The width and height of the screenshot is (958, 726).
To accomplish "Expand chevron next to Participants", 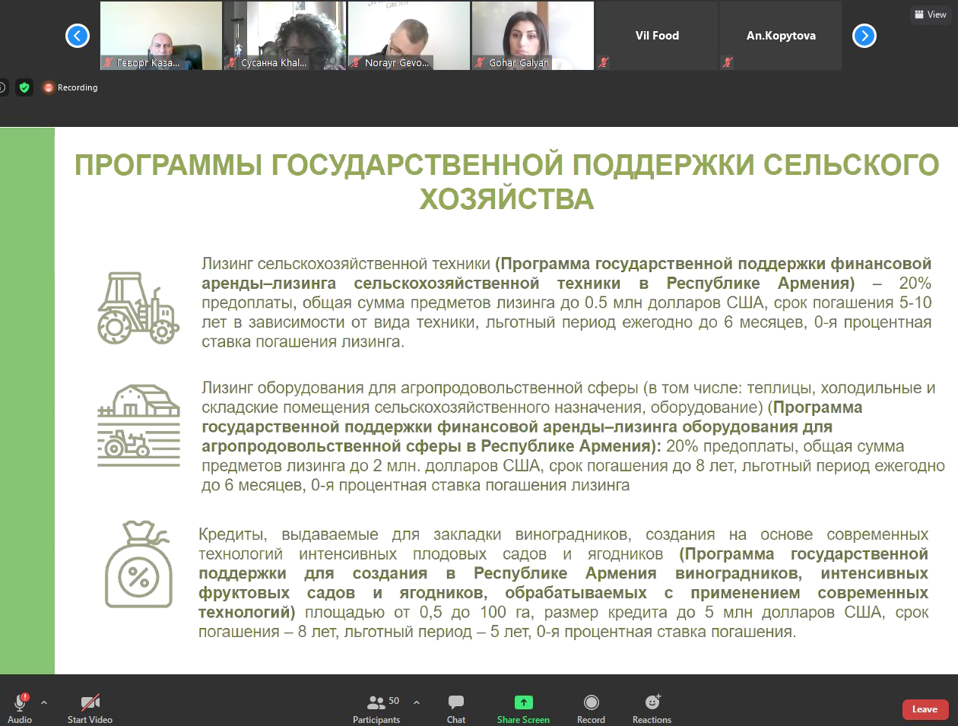I will point(417,702).
